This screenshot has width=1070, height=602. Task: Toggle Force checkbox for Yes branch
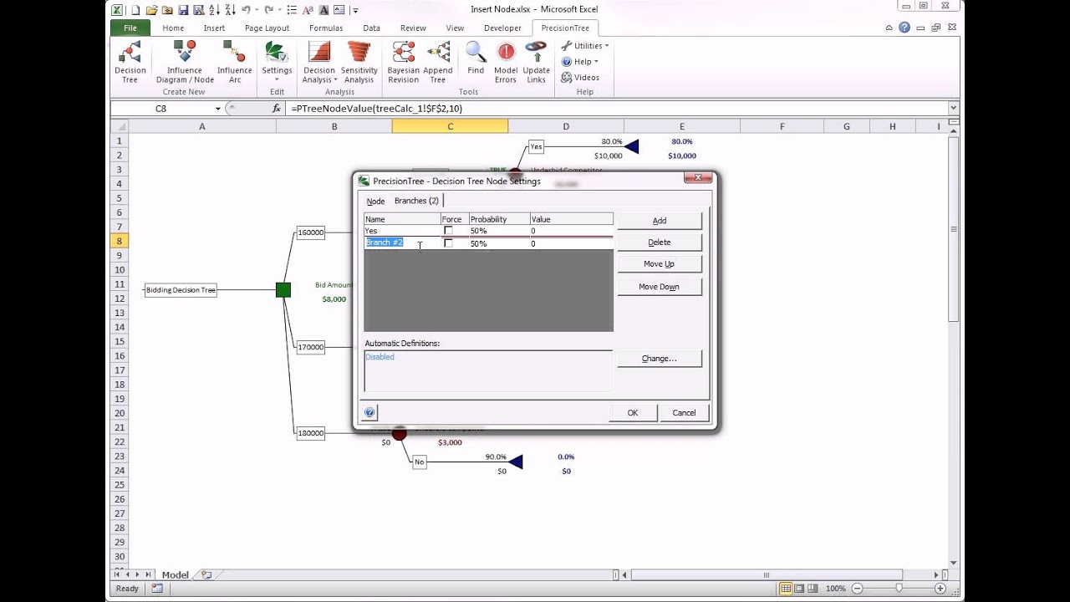coord(449,231)
